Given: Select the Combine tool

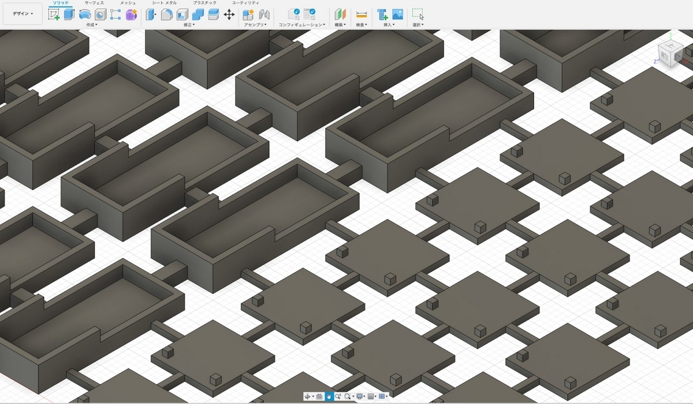Looking at the screenshot, I should click(x=198, y=14).
